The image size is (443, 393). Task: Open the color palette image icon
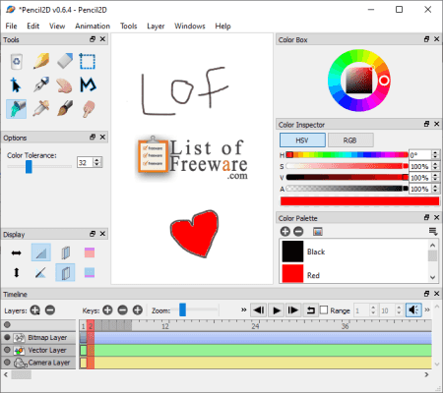tap(318, 232)
